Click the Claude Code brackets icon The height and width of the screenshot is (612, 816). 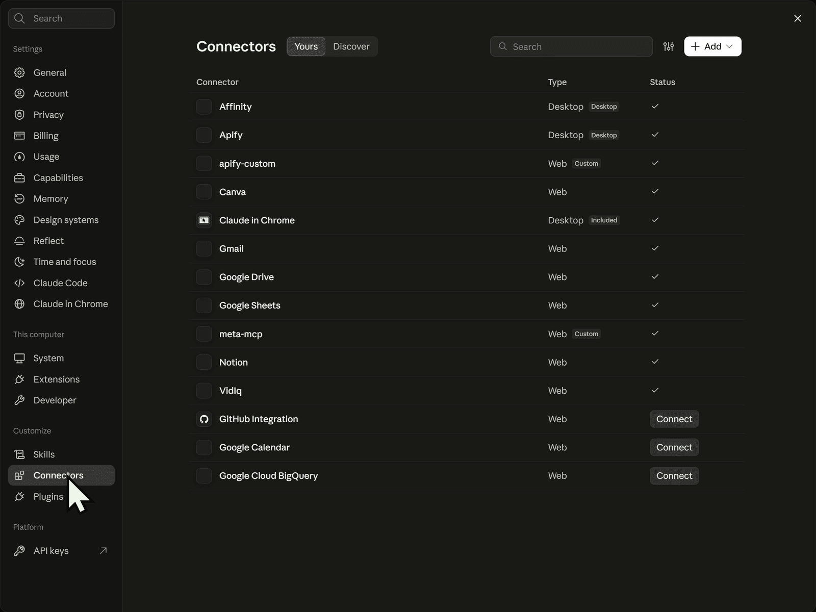19,283
